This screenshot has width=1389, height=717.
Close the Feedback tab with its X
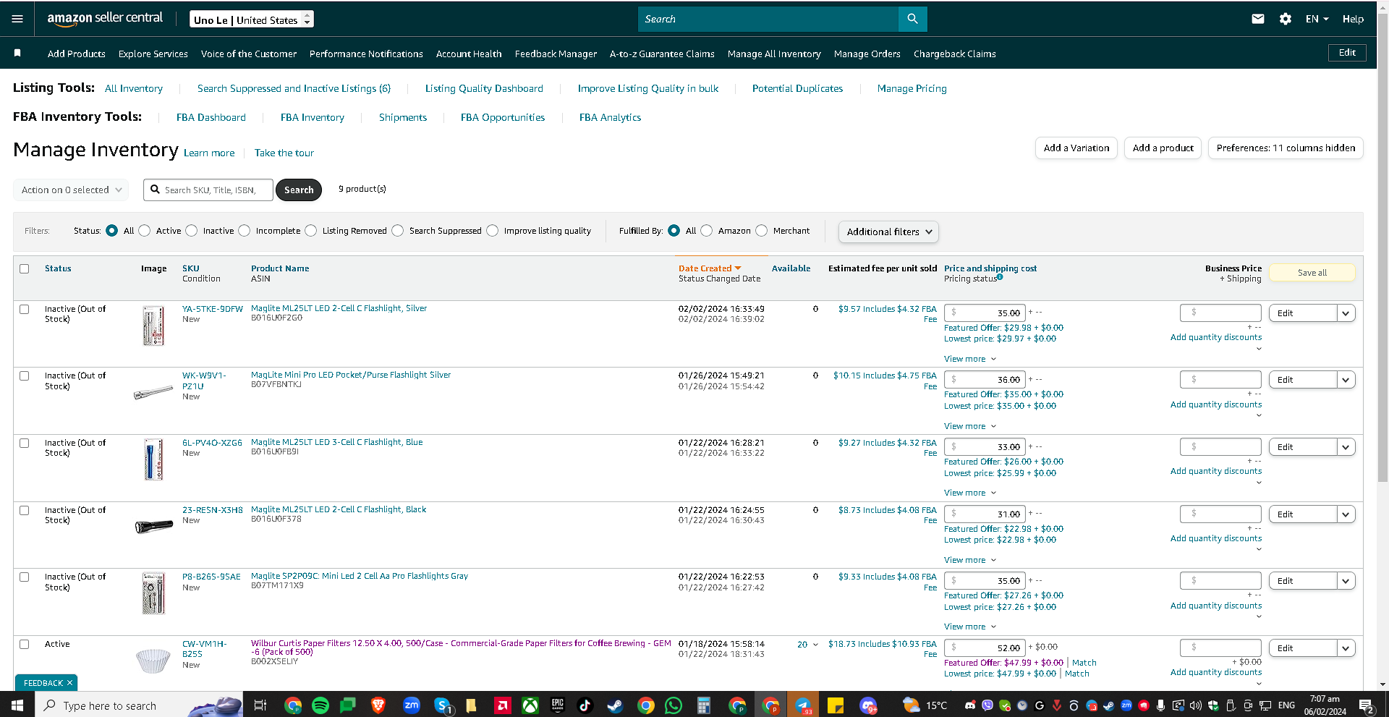coord(69,683)
